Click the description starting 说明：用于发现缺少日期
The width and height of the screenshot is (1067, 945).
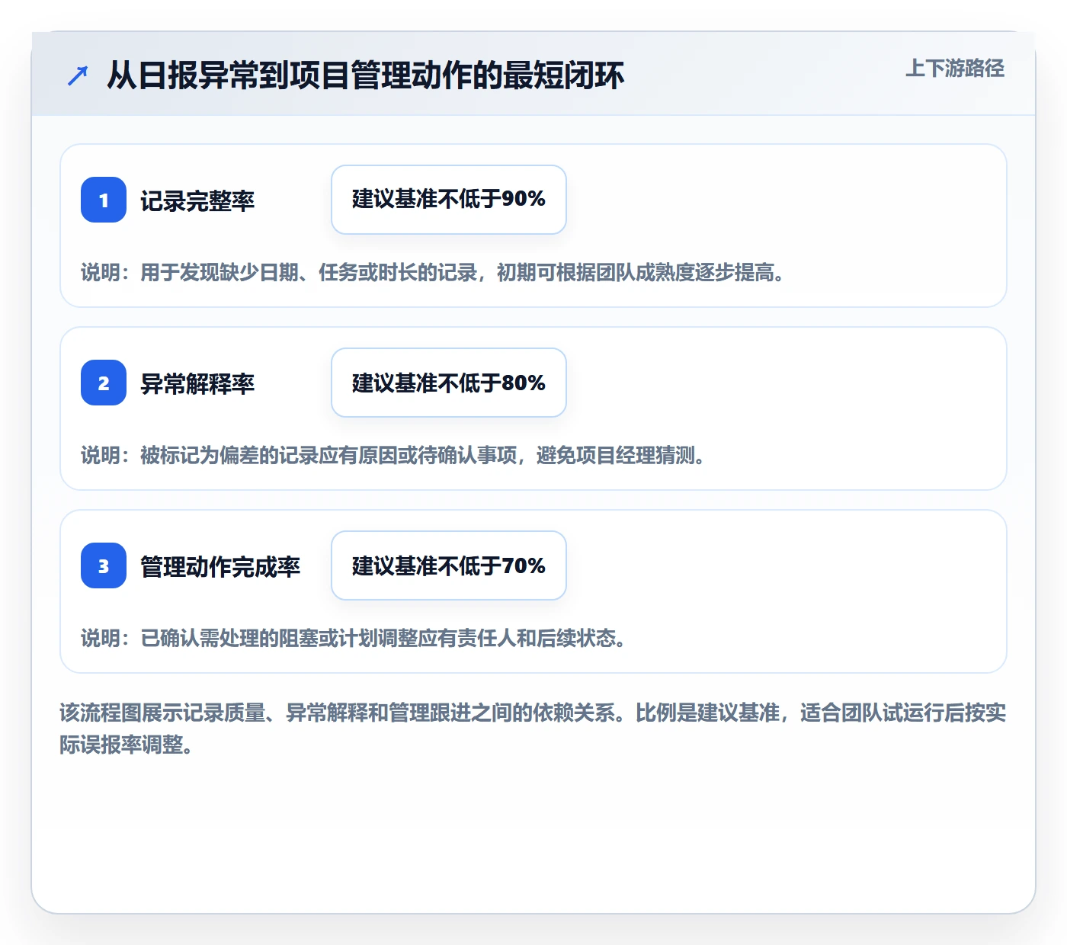pos(434,273)
